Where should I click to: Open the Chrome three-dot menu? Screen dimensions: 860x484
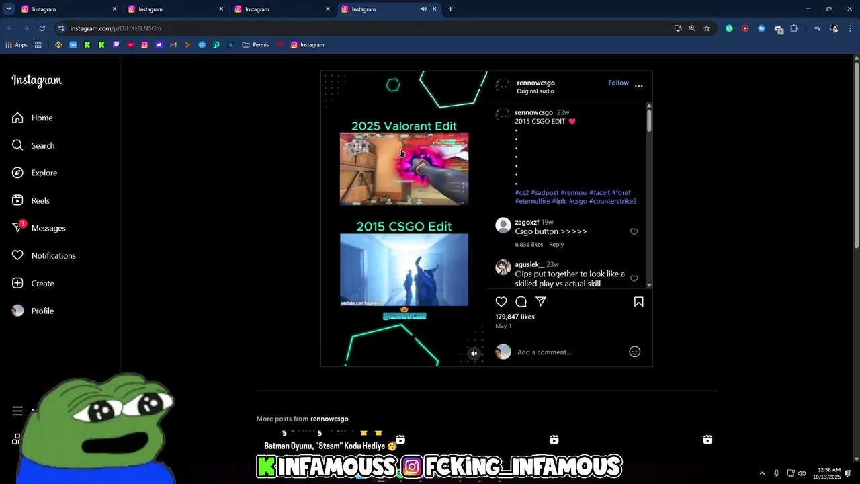(x=851, y=28)
